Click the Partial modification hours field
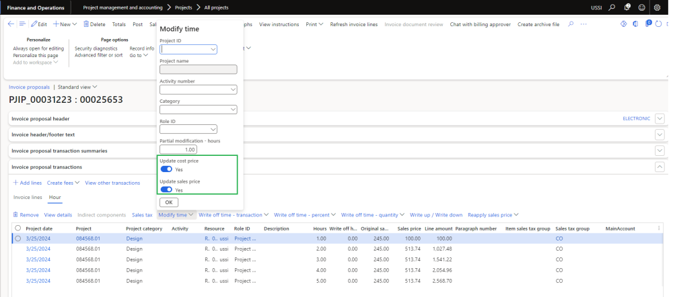This screenshot has height=297, width=673. pos(178,150)
